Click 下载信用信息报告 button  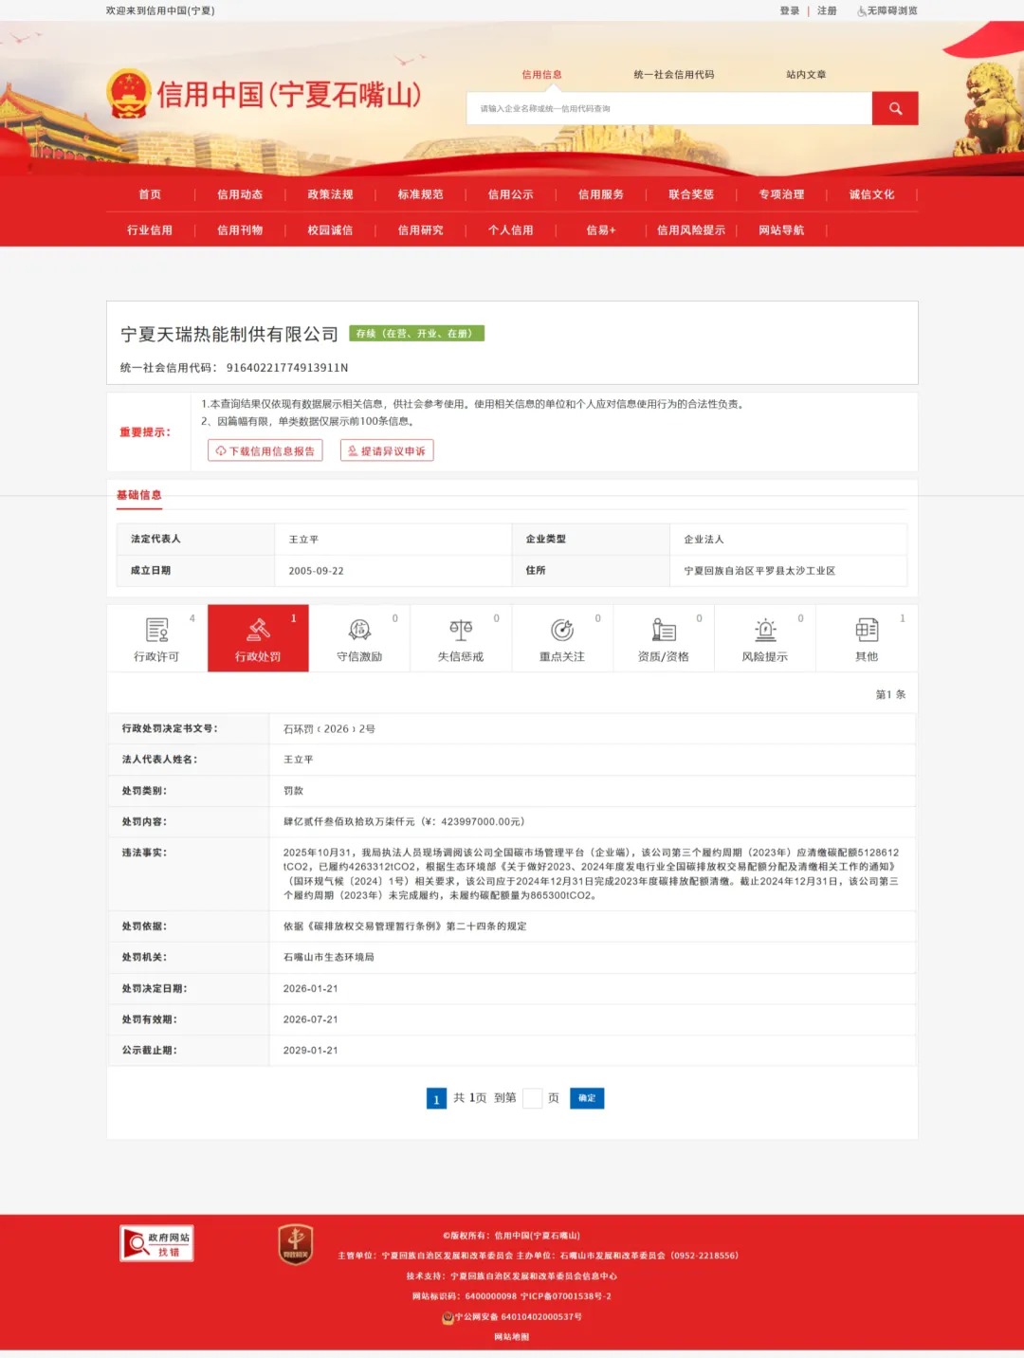point(265,450)
